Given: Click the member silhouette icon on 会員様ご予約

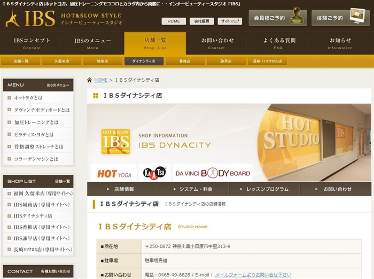Looking at the screenshot, I should [296, 15].
